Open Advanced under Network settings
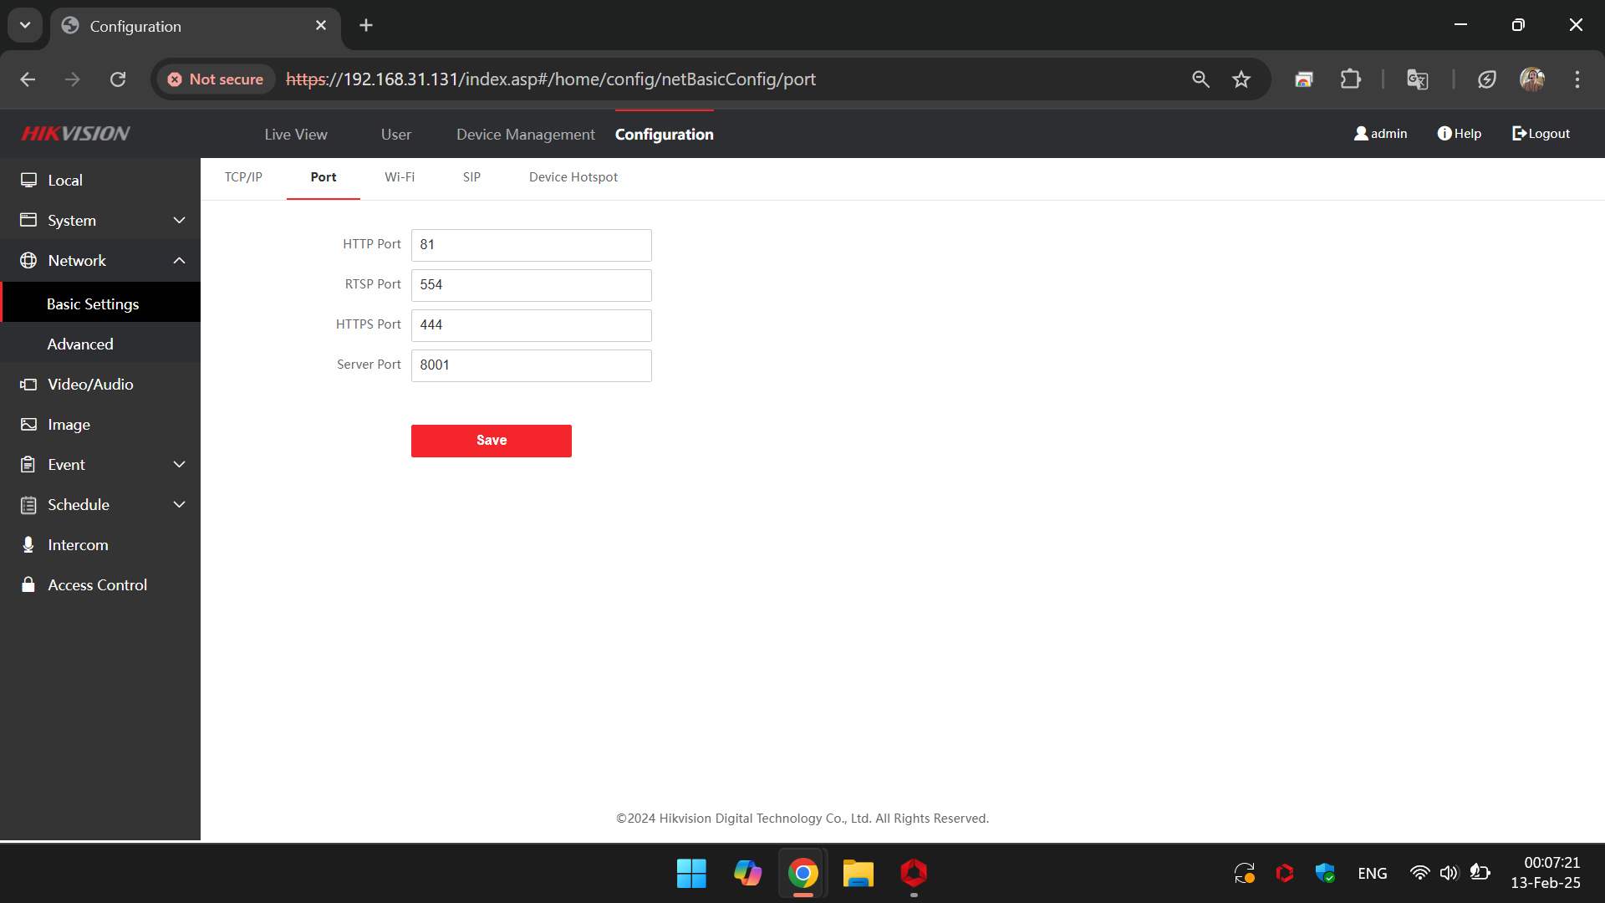Viewport: 1605px width, 903px height. pos(79,344)
